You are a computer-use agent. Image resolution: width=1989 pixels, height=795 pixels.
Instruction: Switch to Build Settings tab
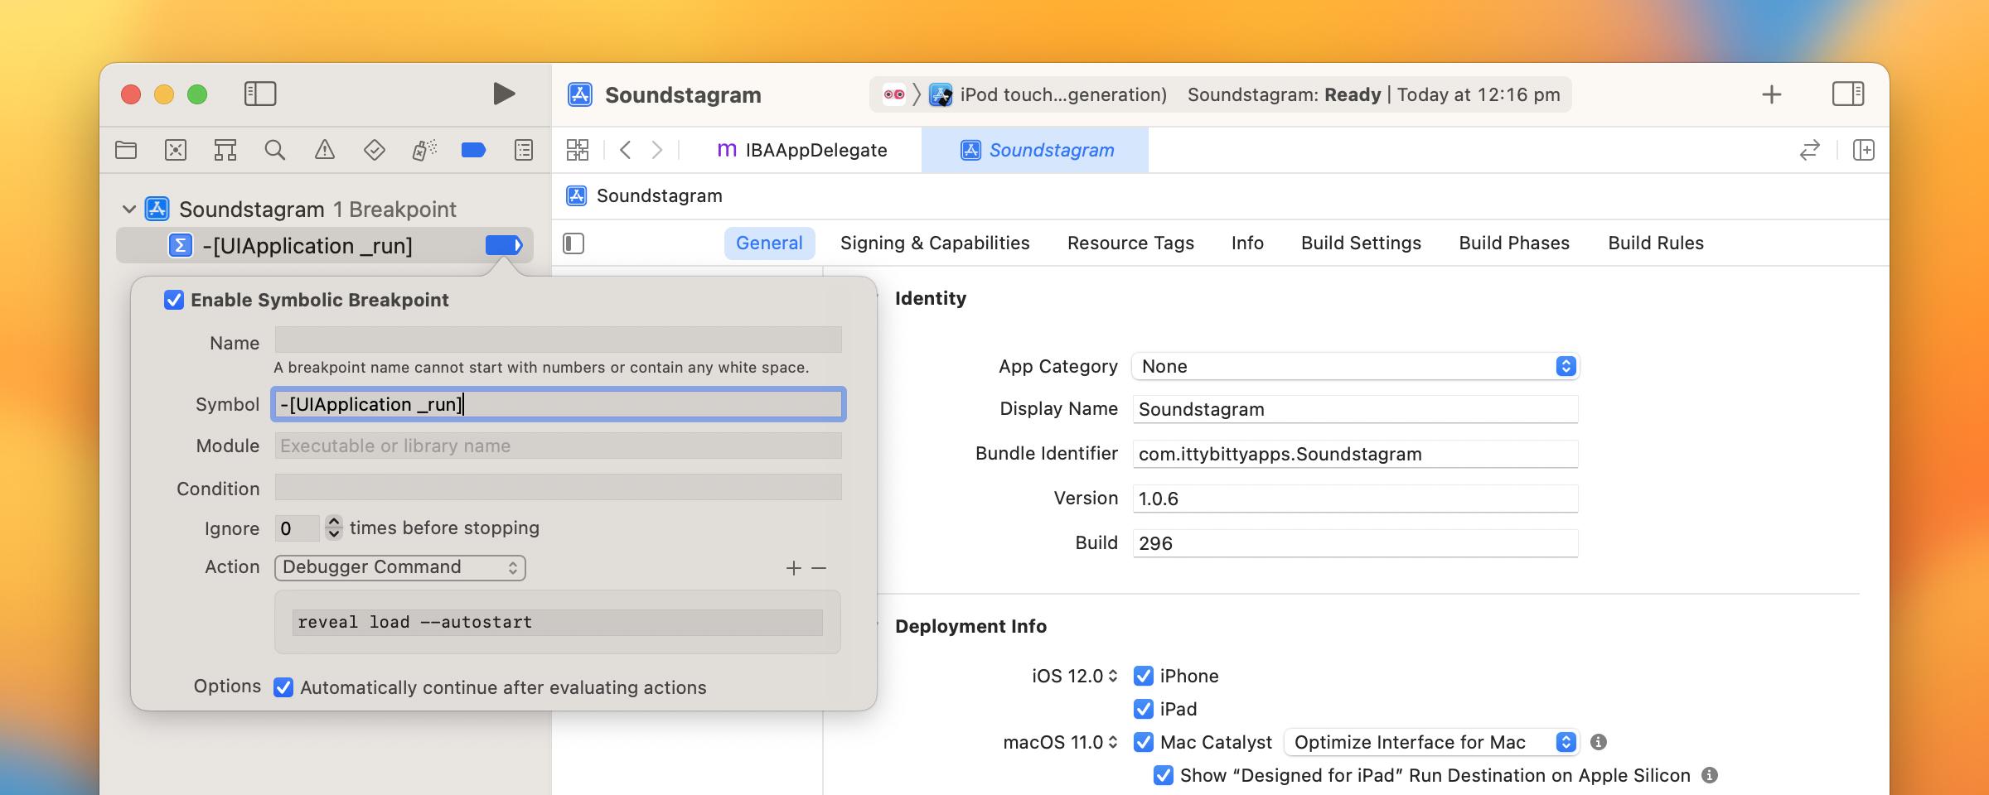pos(1361,243)
